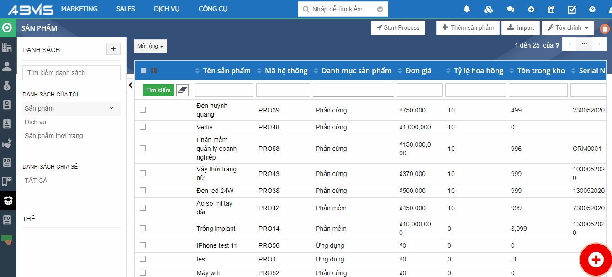Add new list with plus button

click(113, 49)
